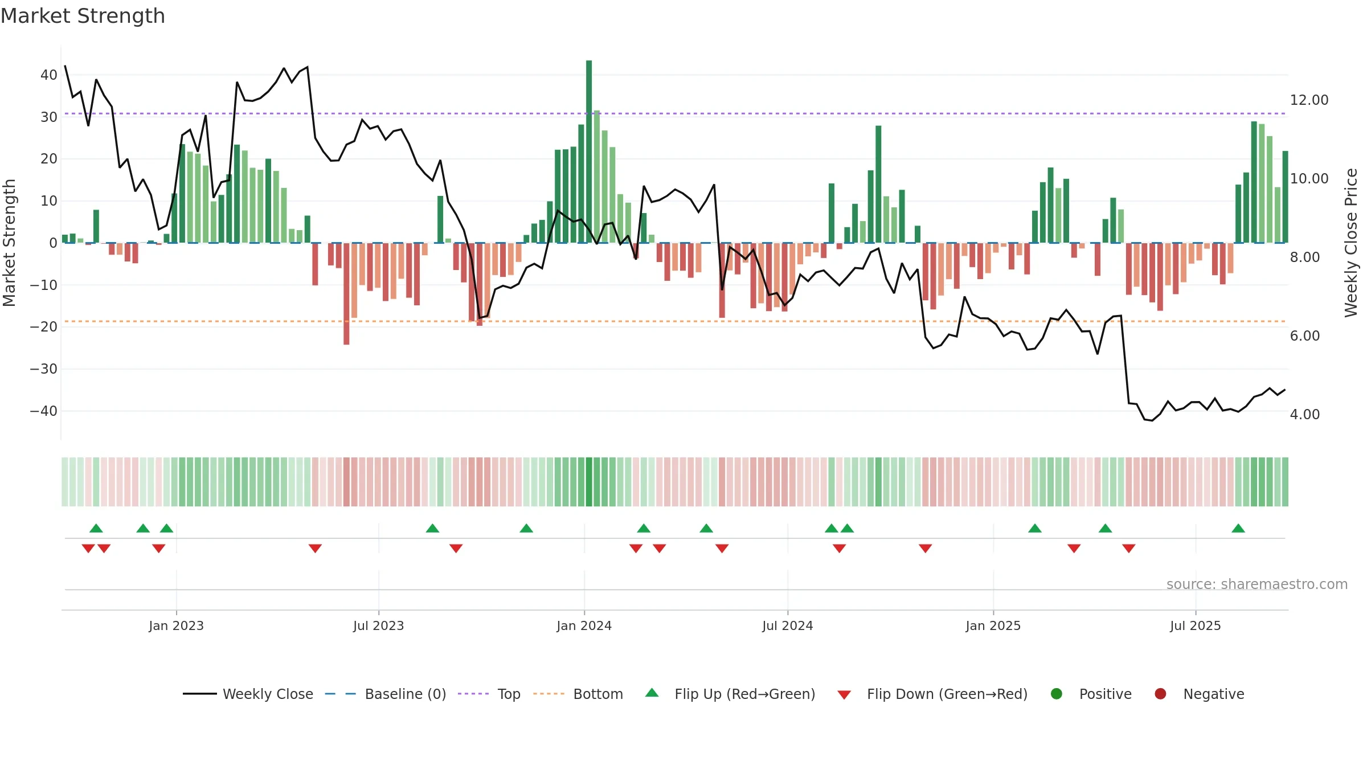
Task: Click the 12.00 price axis label
Action: (x=1309, y=100)
